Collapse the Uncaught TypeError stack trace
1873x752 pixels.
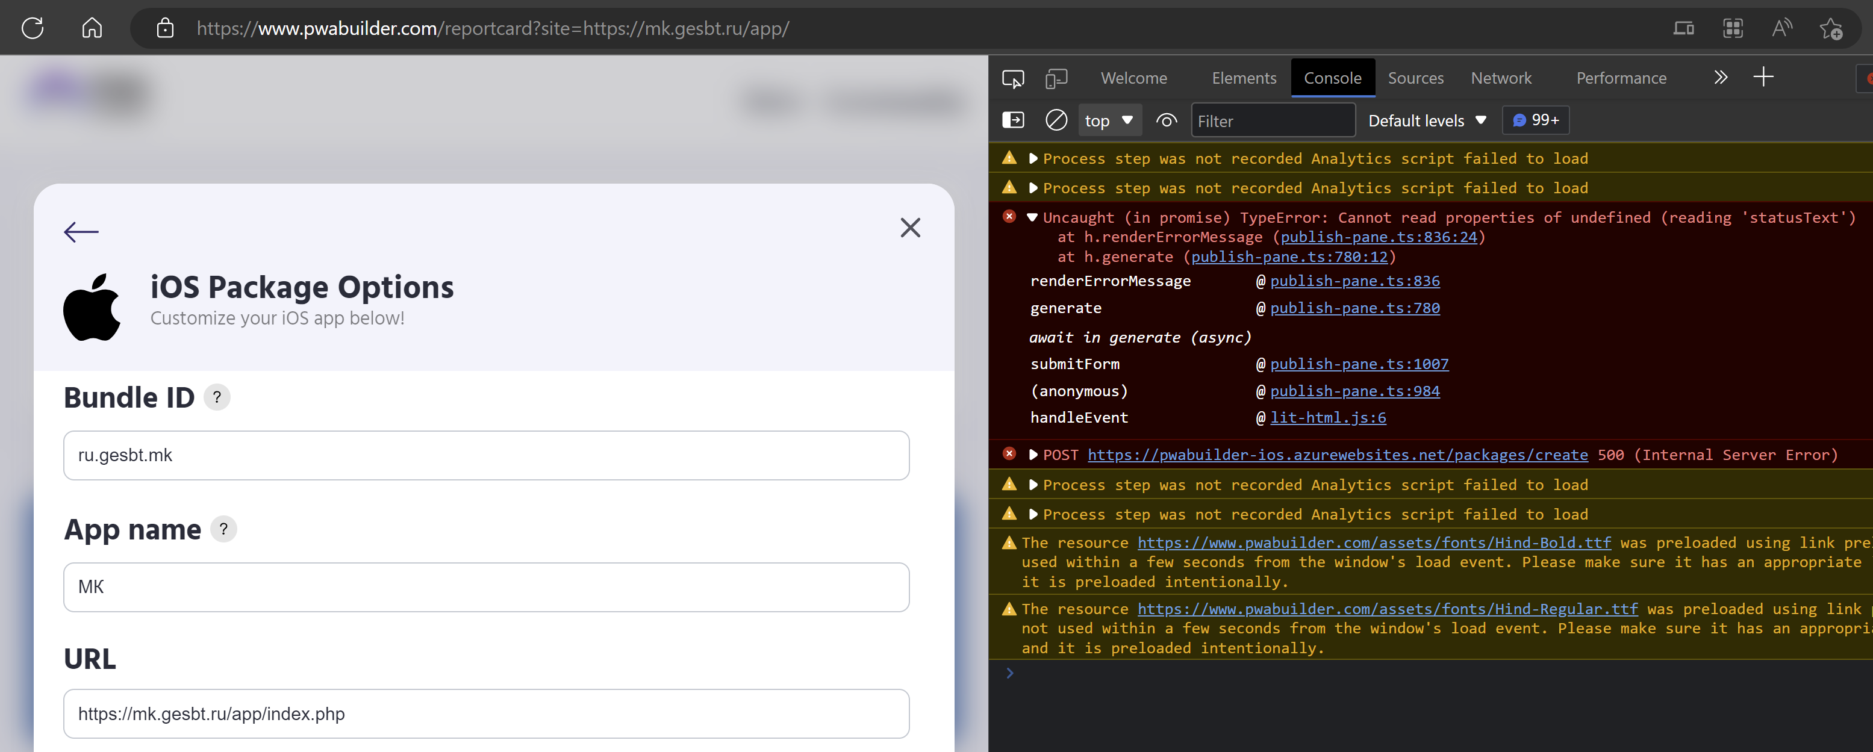(x=1032, y=217)
